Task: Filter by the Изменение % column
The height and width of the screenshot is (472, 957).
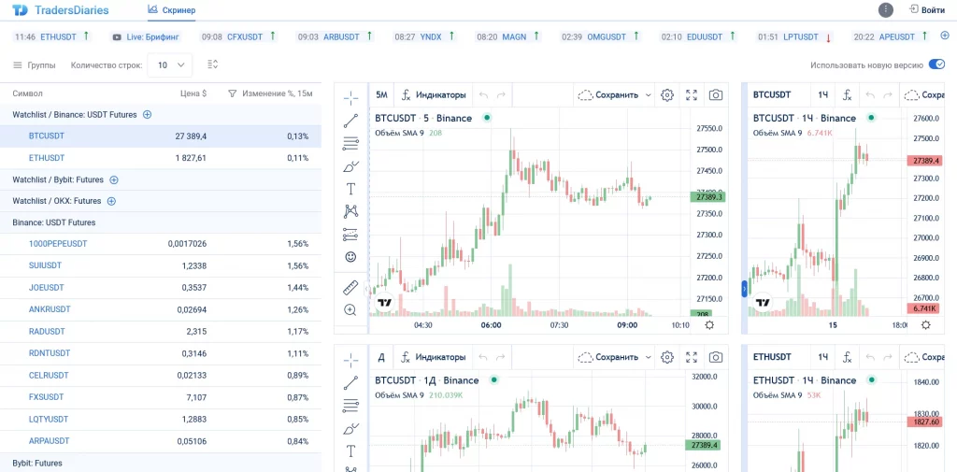Action: click(x=232, y=94)
